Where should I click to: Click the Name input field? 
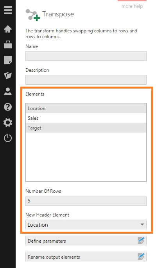click(x=86, y=56)
